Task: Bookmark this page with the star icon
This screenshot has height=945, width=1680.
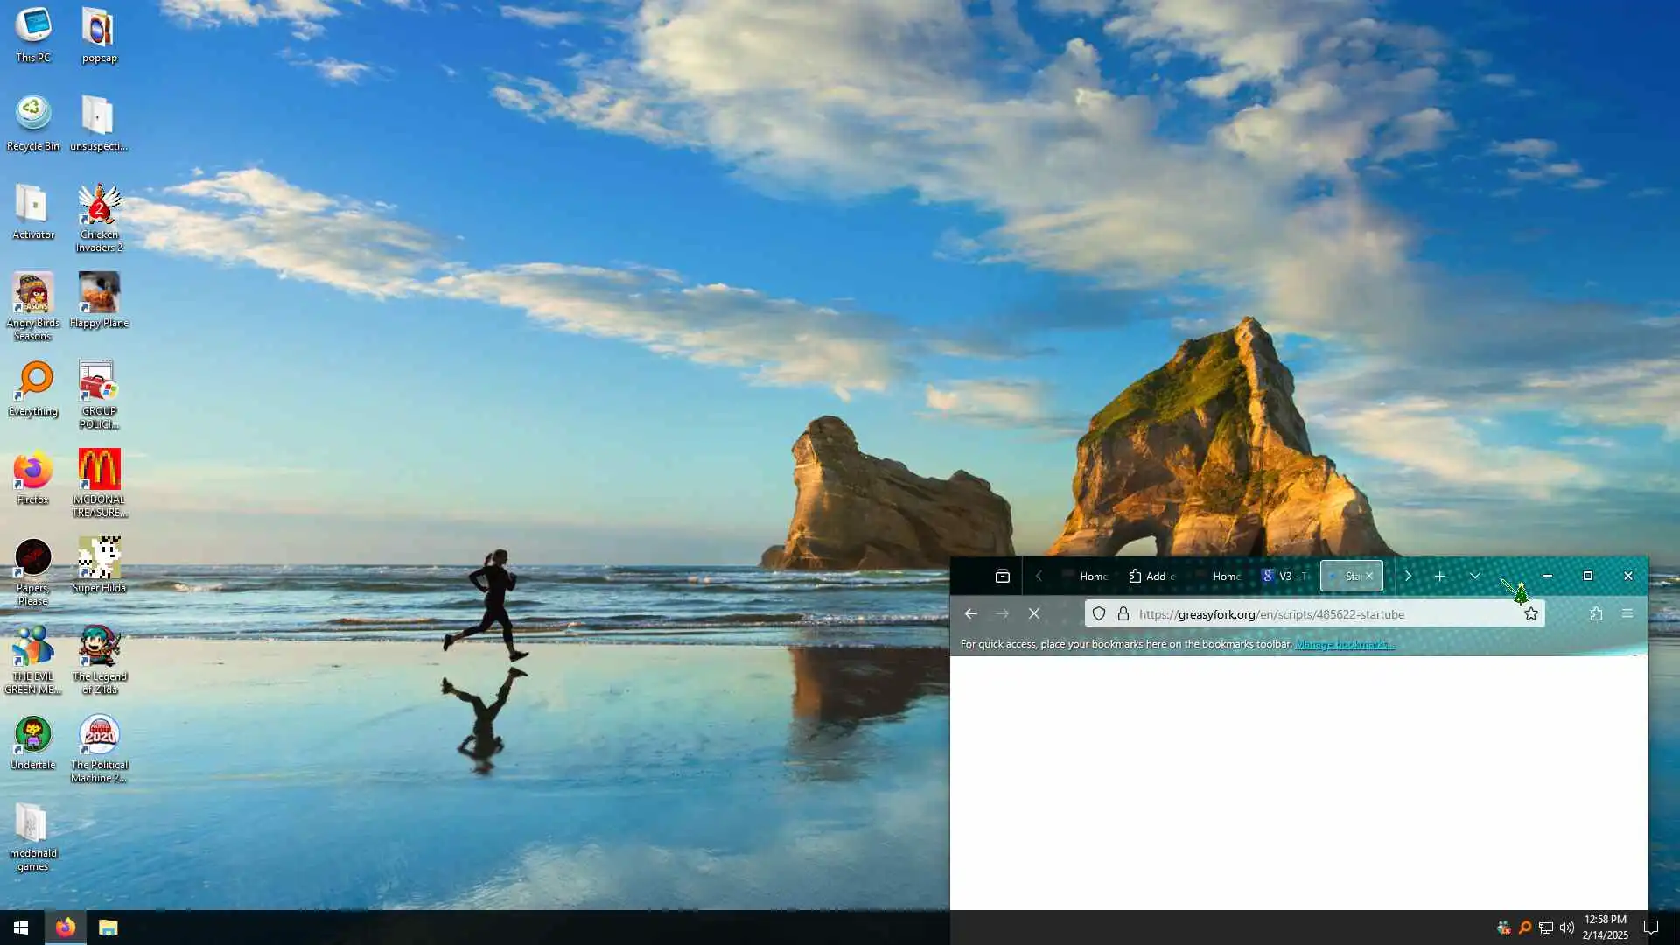Action: (x=1530, y=614)
